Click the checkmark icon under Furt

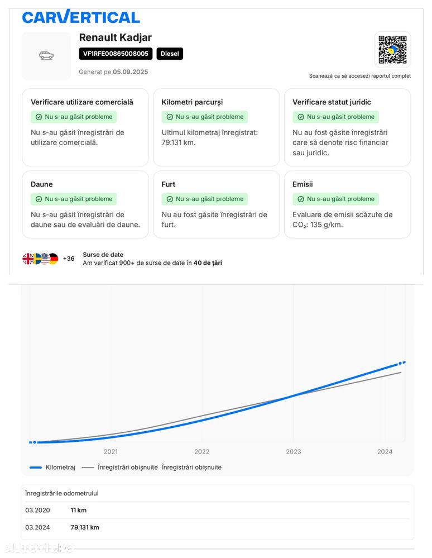click(x=170, y=199)
